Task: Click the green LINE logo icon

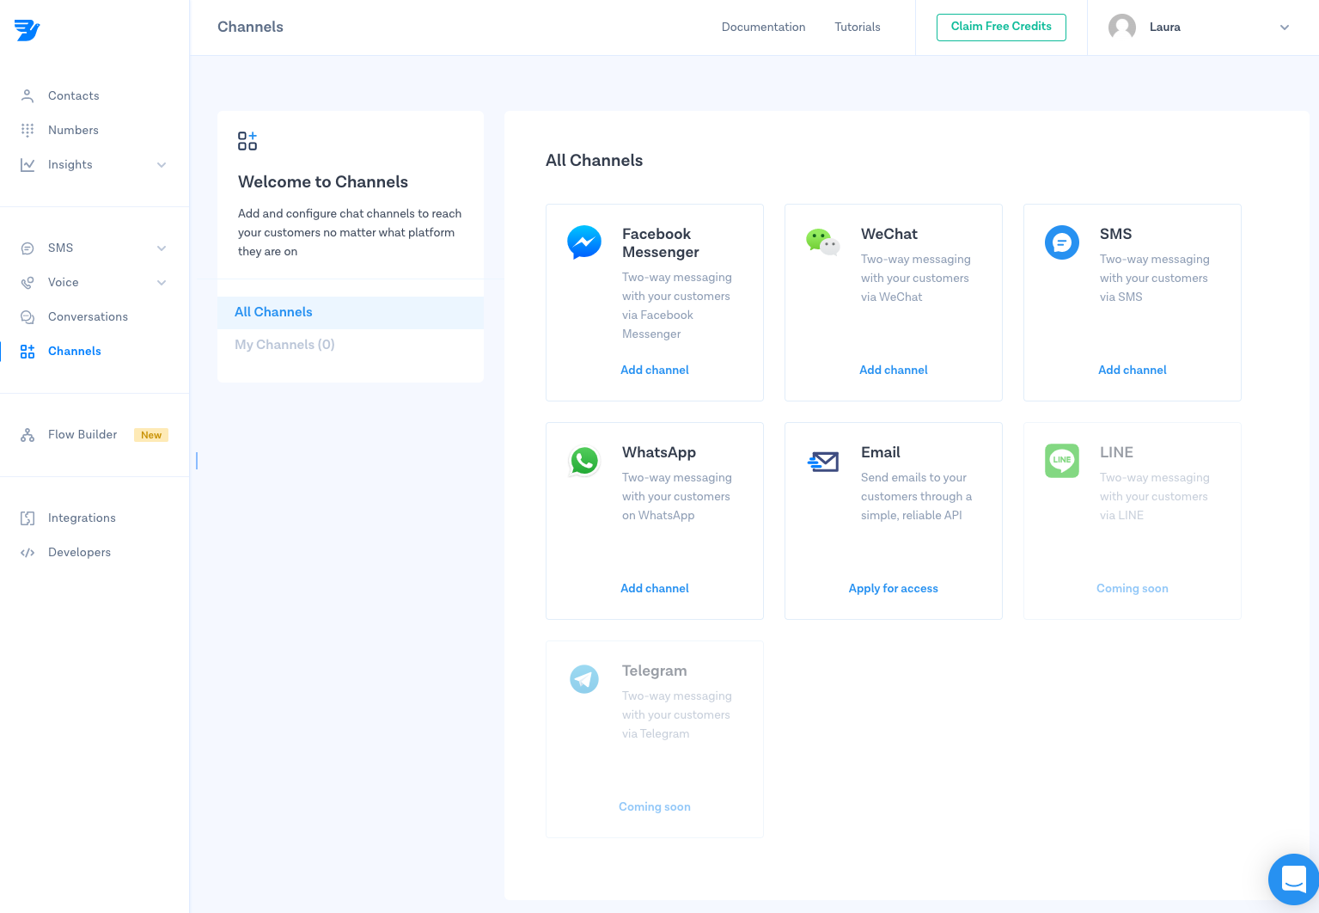Action: coord(1062,460)
